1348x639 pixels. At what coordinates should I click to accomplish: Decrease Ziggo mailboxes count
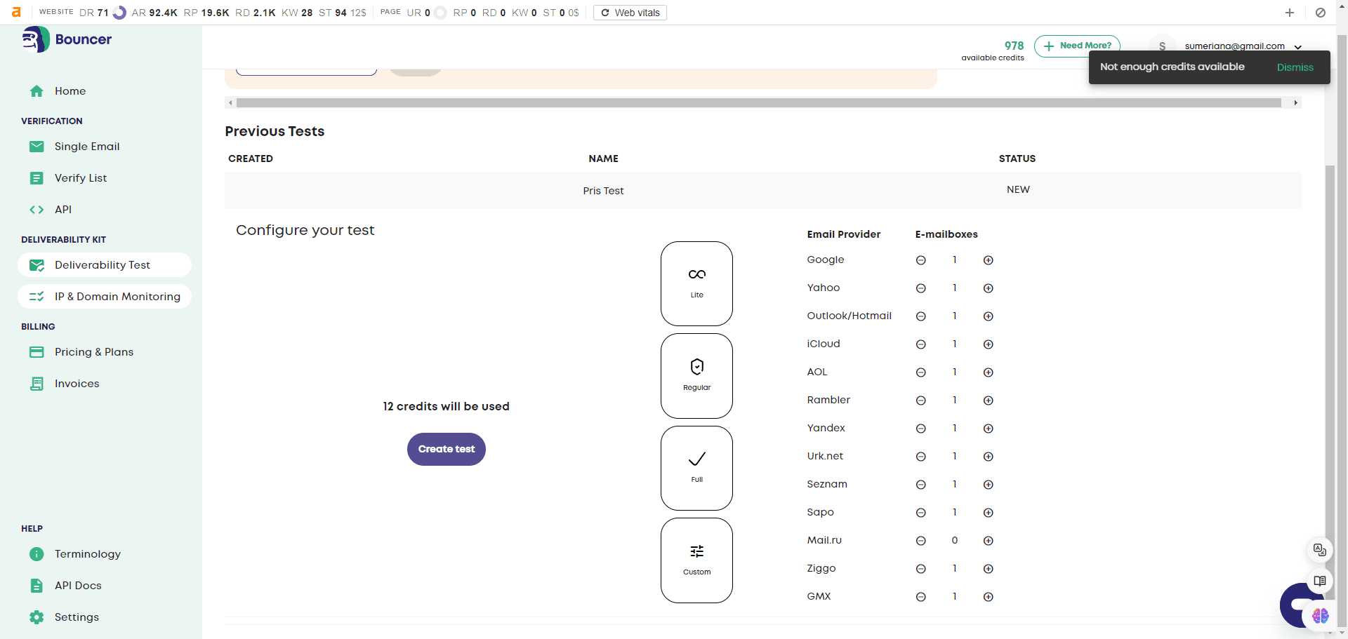click(x=921, y=569)
